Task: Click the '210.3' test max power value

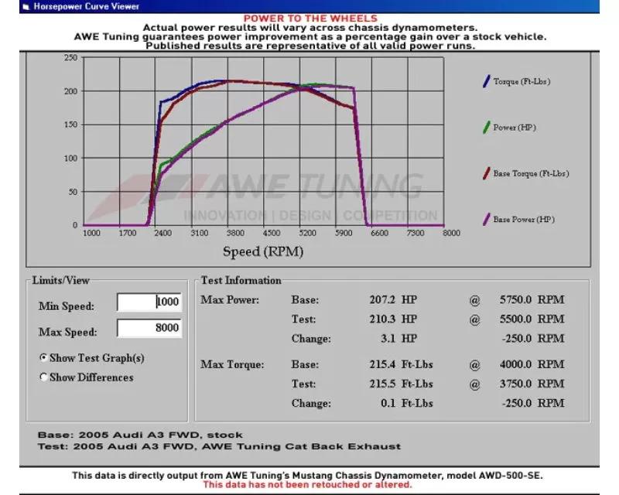Action: point(382,319)
